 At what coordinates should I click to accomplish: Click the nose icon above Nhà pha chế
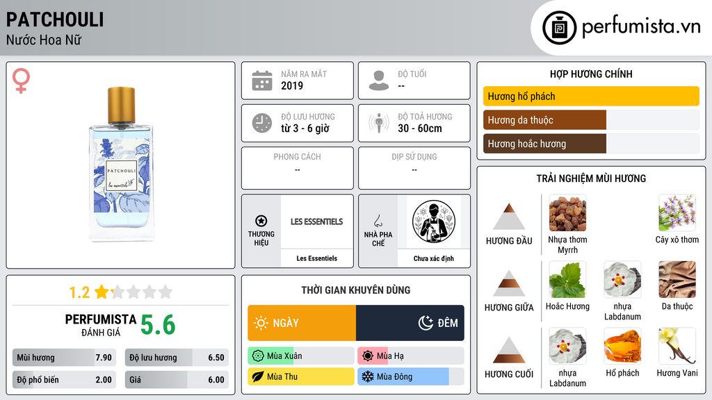(378, 221)
